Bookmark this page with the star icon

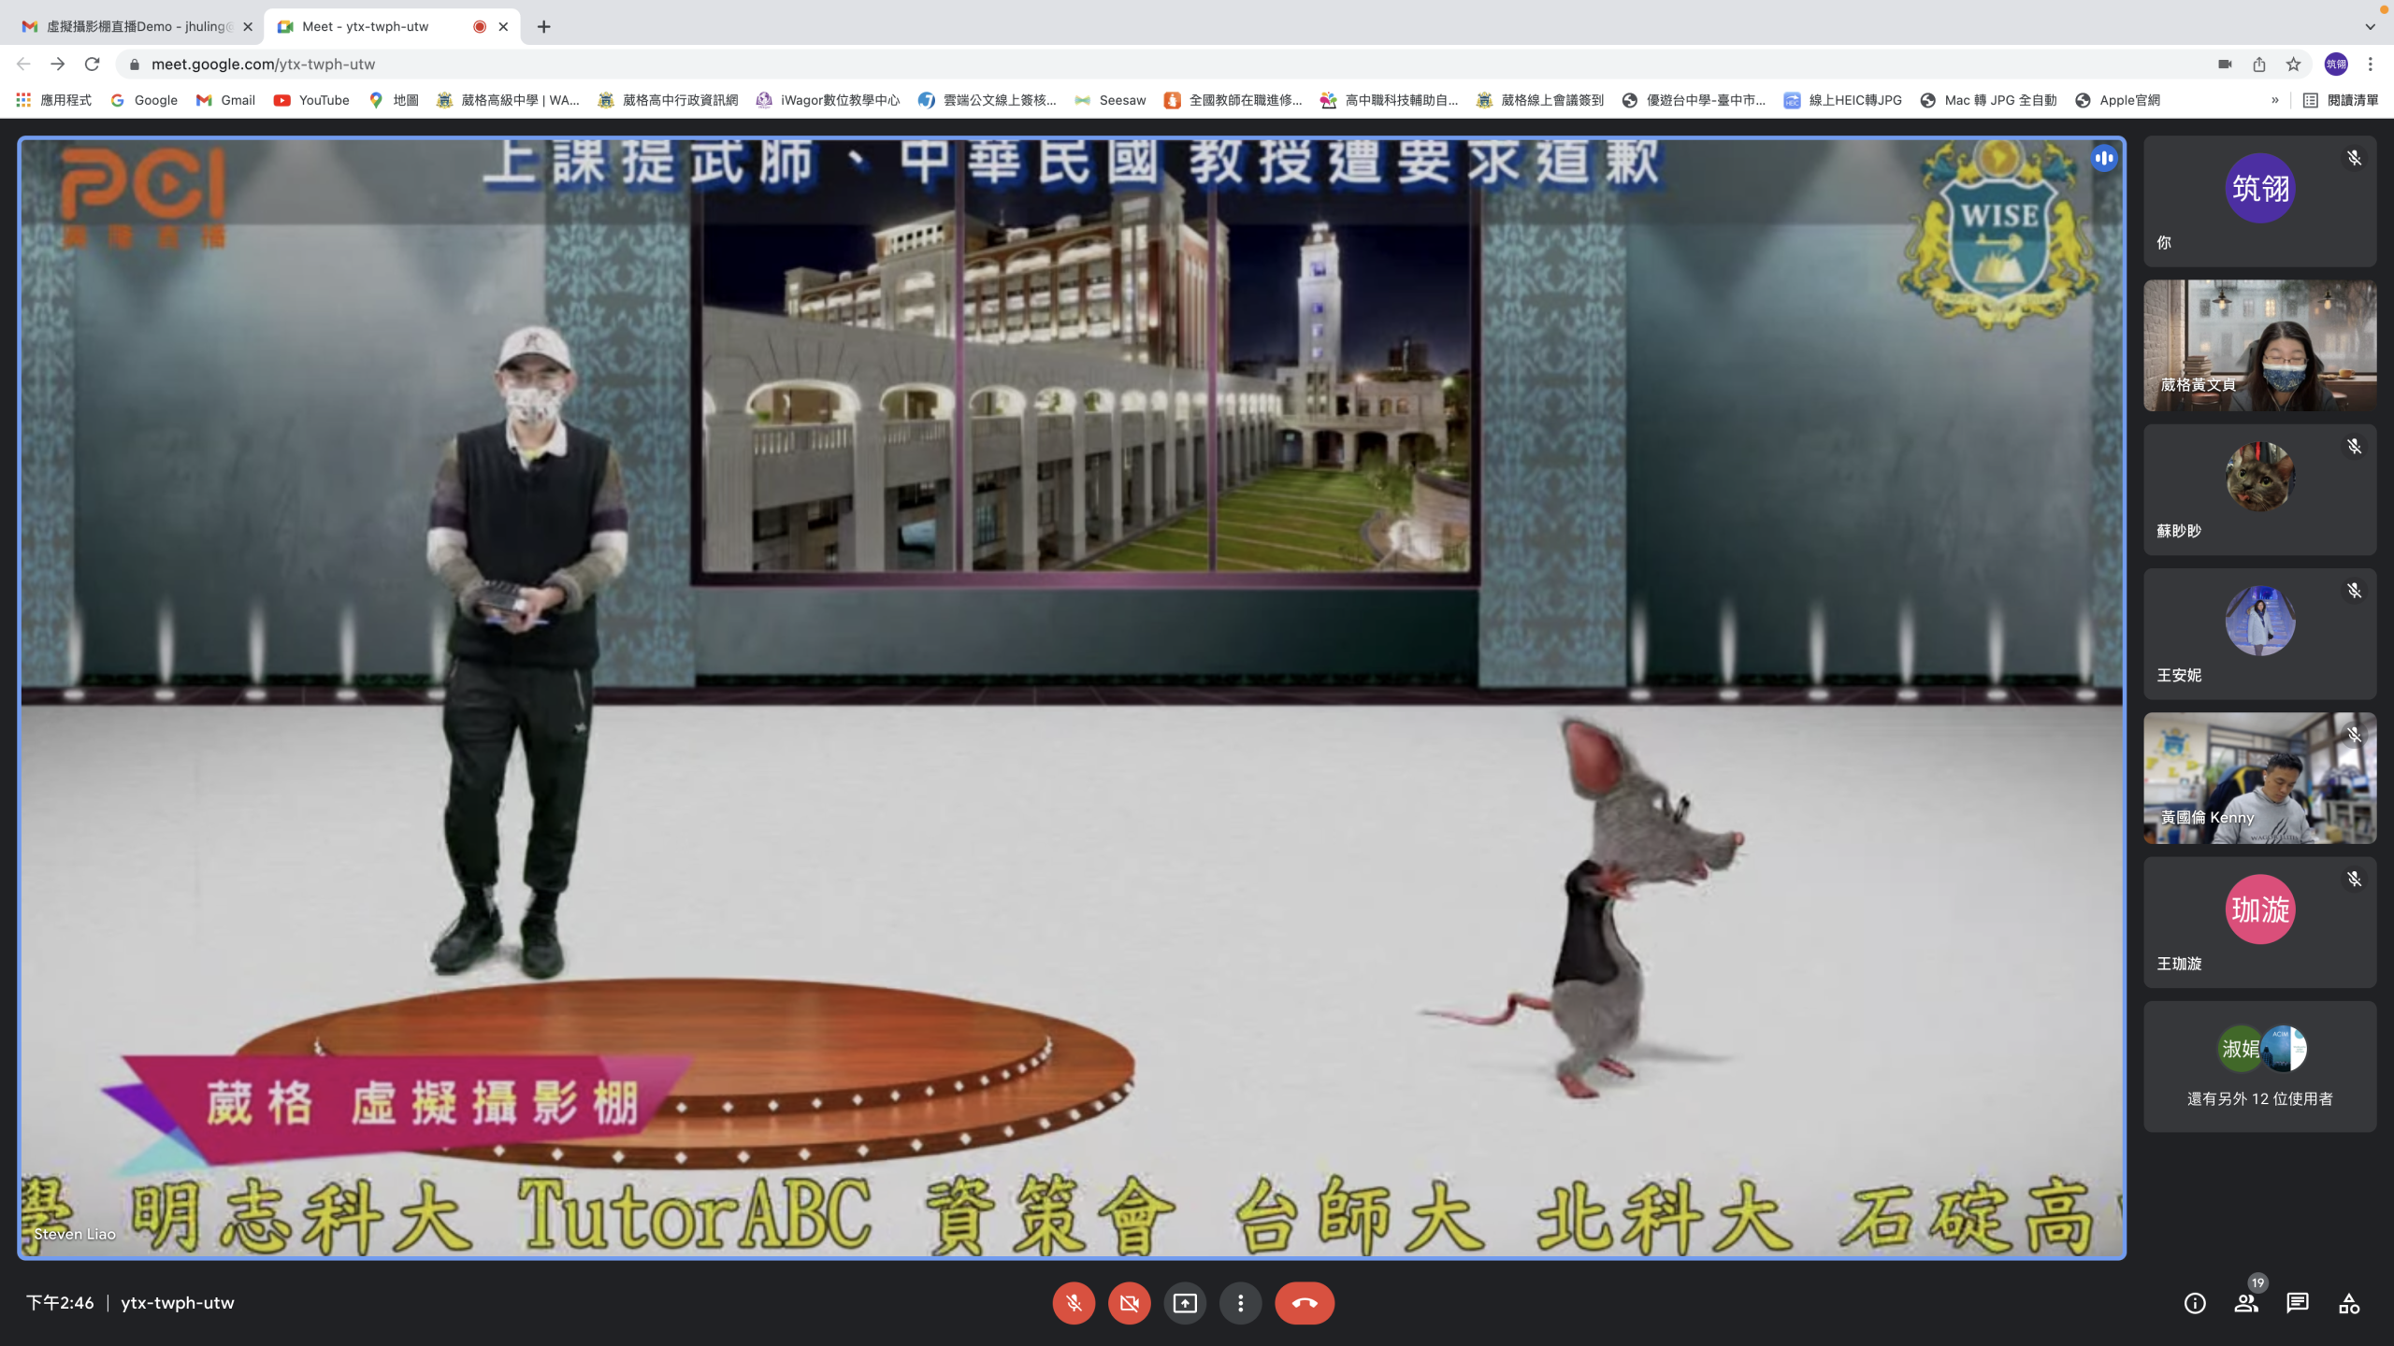[x=2293, y=64]
